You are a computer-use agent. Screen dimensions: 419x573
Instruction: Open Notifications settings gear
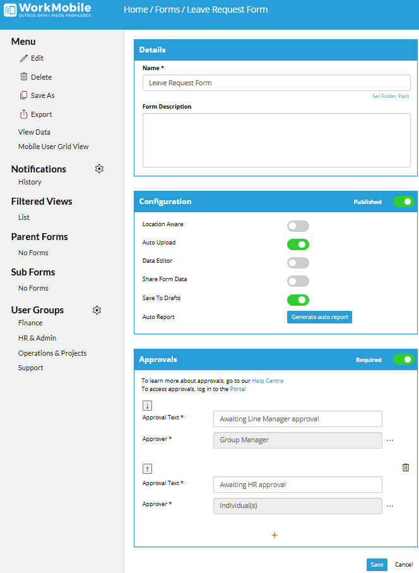(99, 169)
